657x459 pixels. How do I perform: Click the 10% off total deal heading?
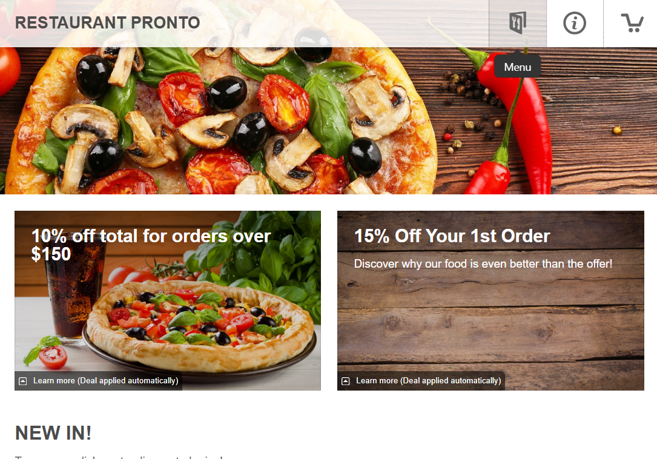(x=151, y=245)
